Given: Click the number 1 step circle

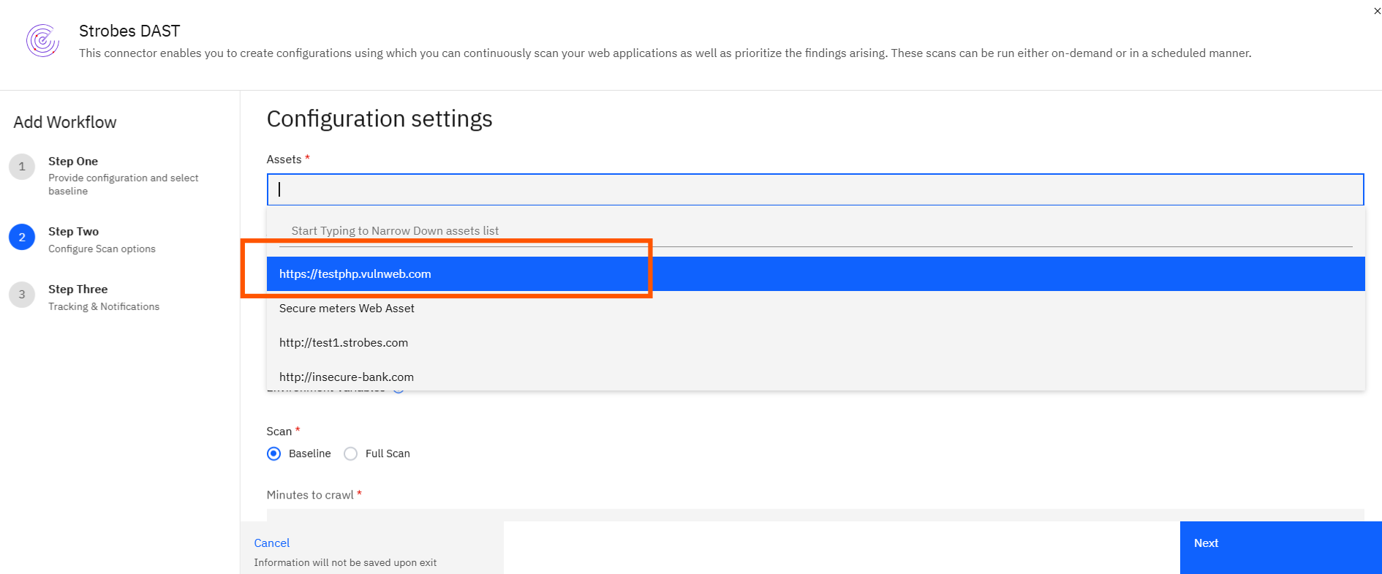Looking at the screenshot, I should tap(22, 167).
